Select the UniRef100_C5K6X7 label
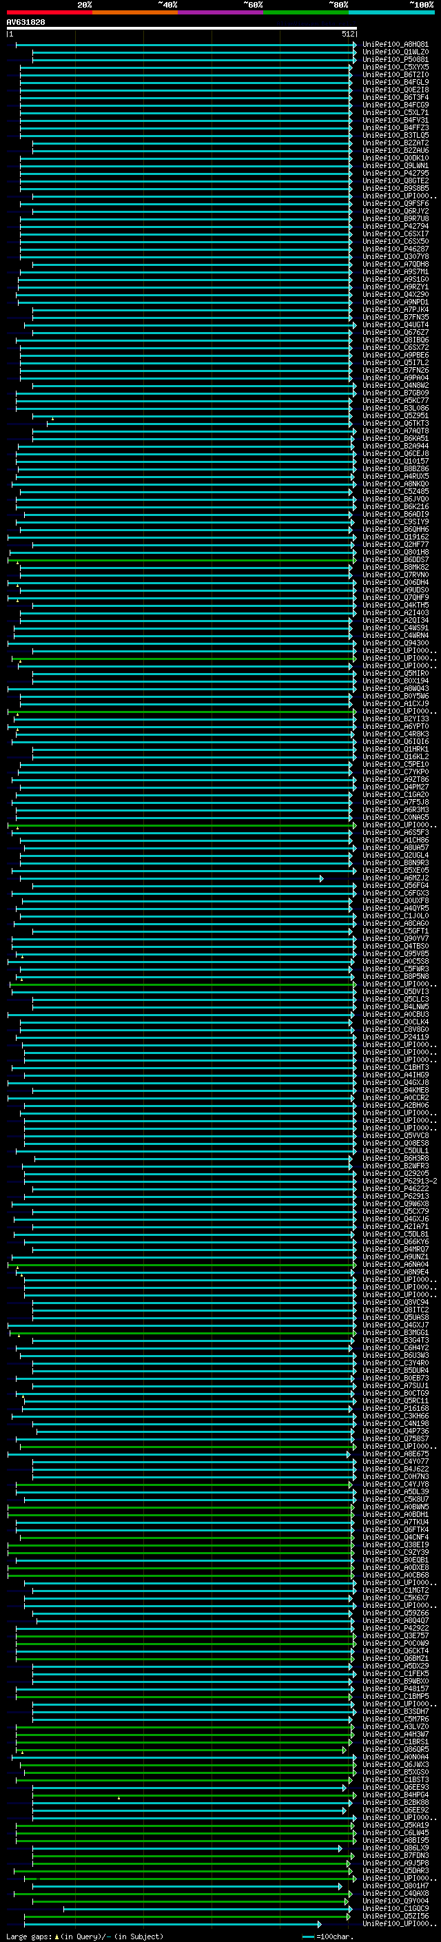This screenshot has height=1942, width=441. [x=395, y=1598]
